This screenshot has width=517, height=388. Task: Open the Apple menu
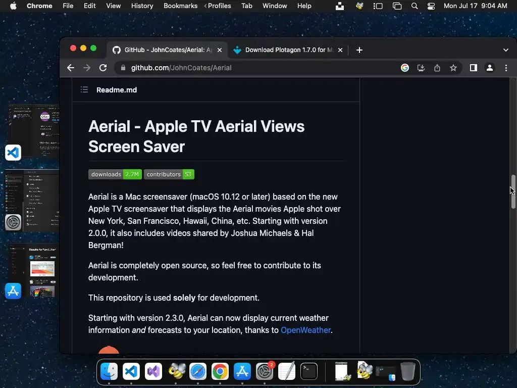pos(13,6)
